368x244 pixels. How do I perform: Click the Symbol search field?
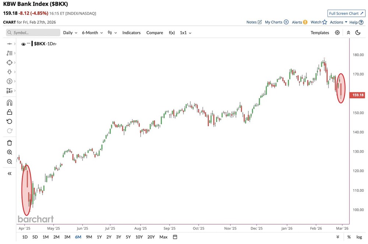(33, 33)
